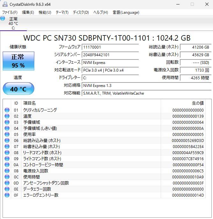The width and height of the screenshot is (213, 219).
Task: Click status circle for 04 予備領域 (しきい値)
Action: coord(7,128)
